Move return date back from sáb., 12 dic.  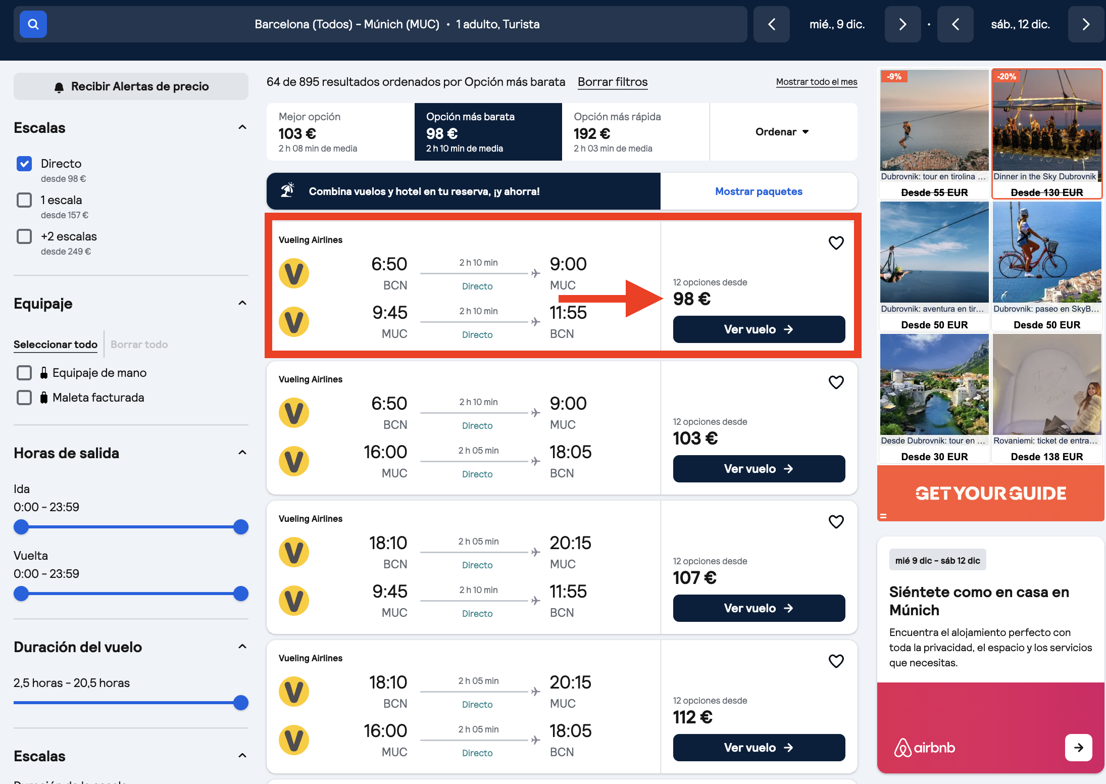click(x=955, y=24)
